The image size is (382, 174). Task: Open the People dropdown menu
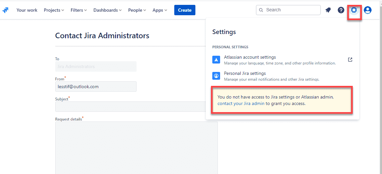[137, 10]
